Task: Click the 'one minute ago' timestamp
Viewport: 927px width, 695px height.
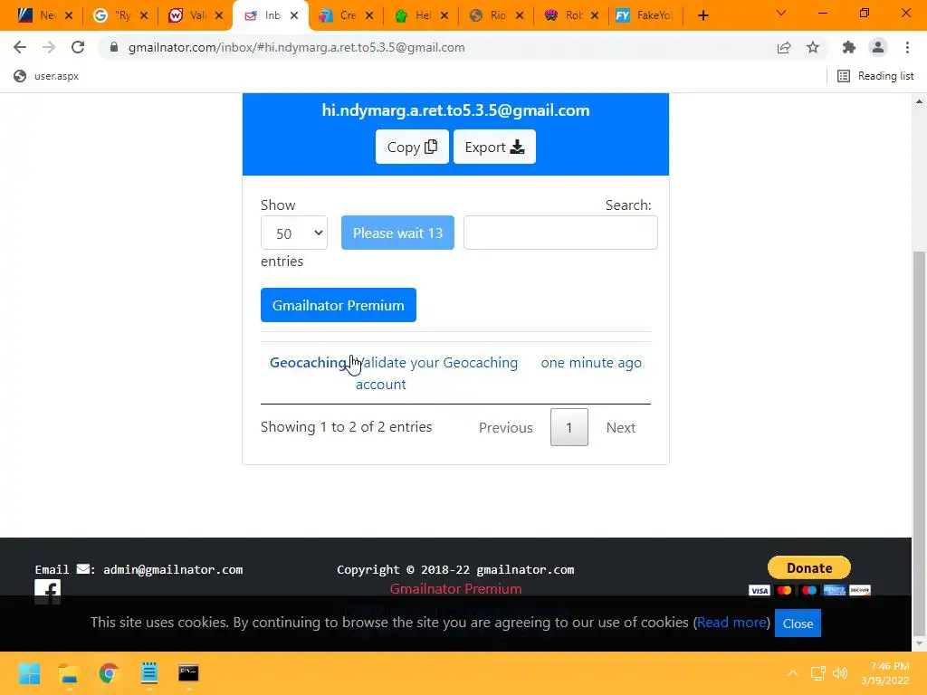Action: (x=590, y=362)
